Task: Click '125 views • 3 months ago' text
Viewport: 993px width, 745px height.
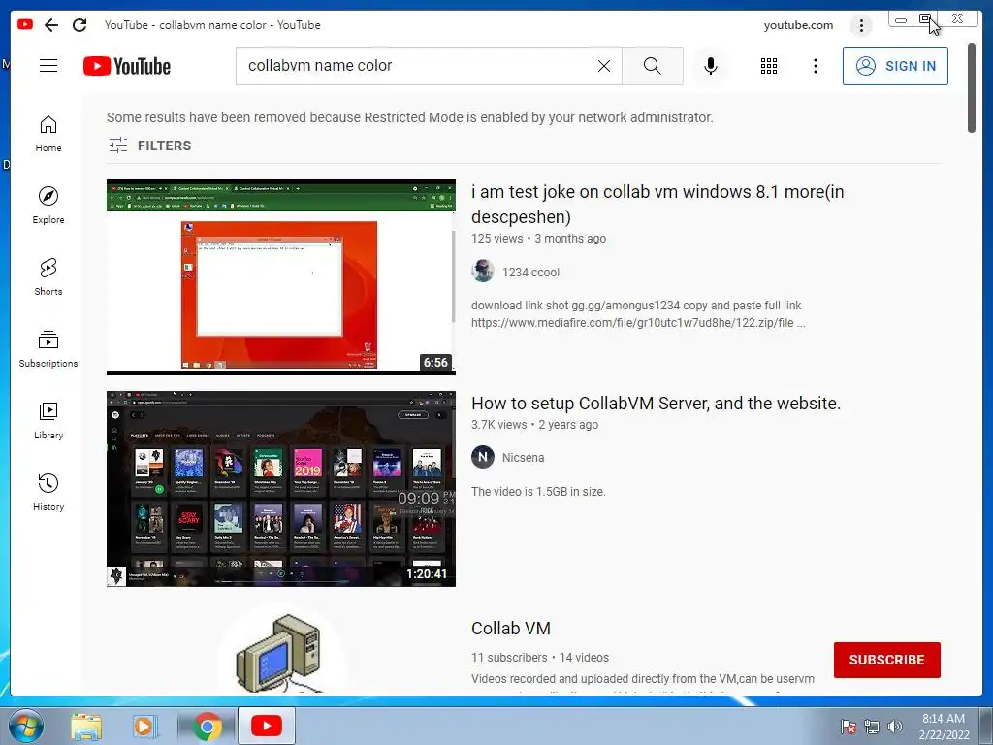Action: pos(538,239)
